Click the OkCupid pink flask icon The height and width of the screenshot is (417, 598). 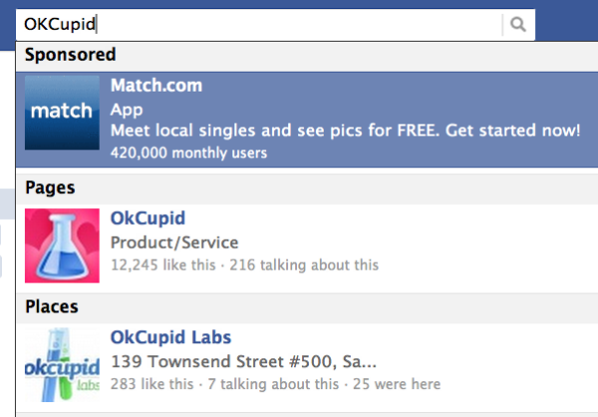(x=62, y=245)
